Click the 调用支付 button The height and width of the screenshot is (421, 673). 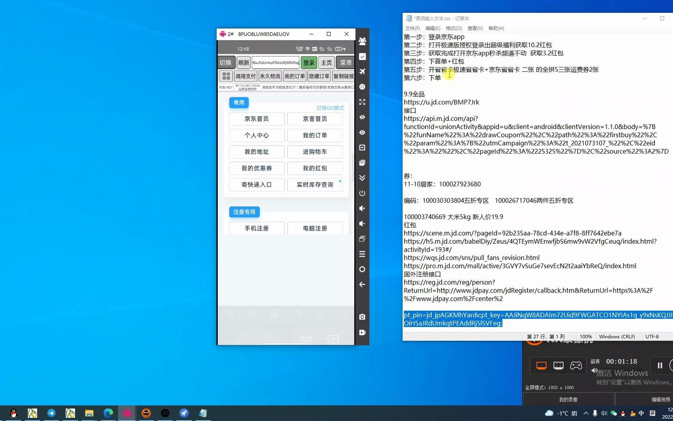pyautogui.click(x=246, y=76)
